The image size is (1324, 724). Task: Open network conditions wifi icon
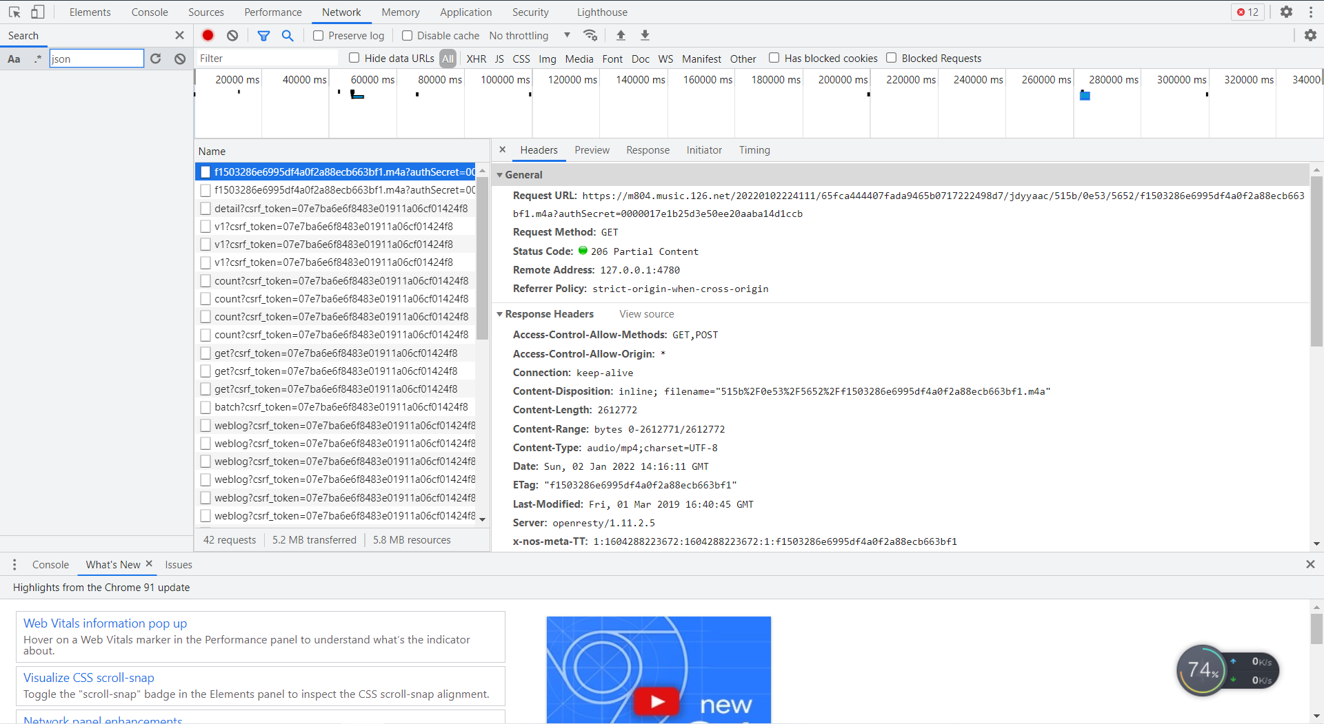(590, 35)
